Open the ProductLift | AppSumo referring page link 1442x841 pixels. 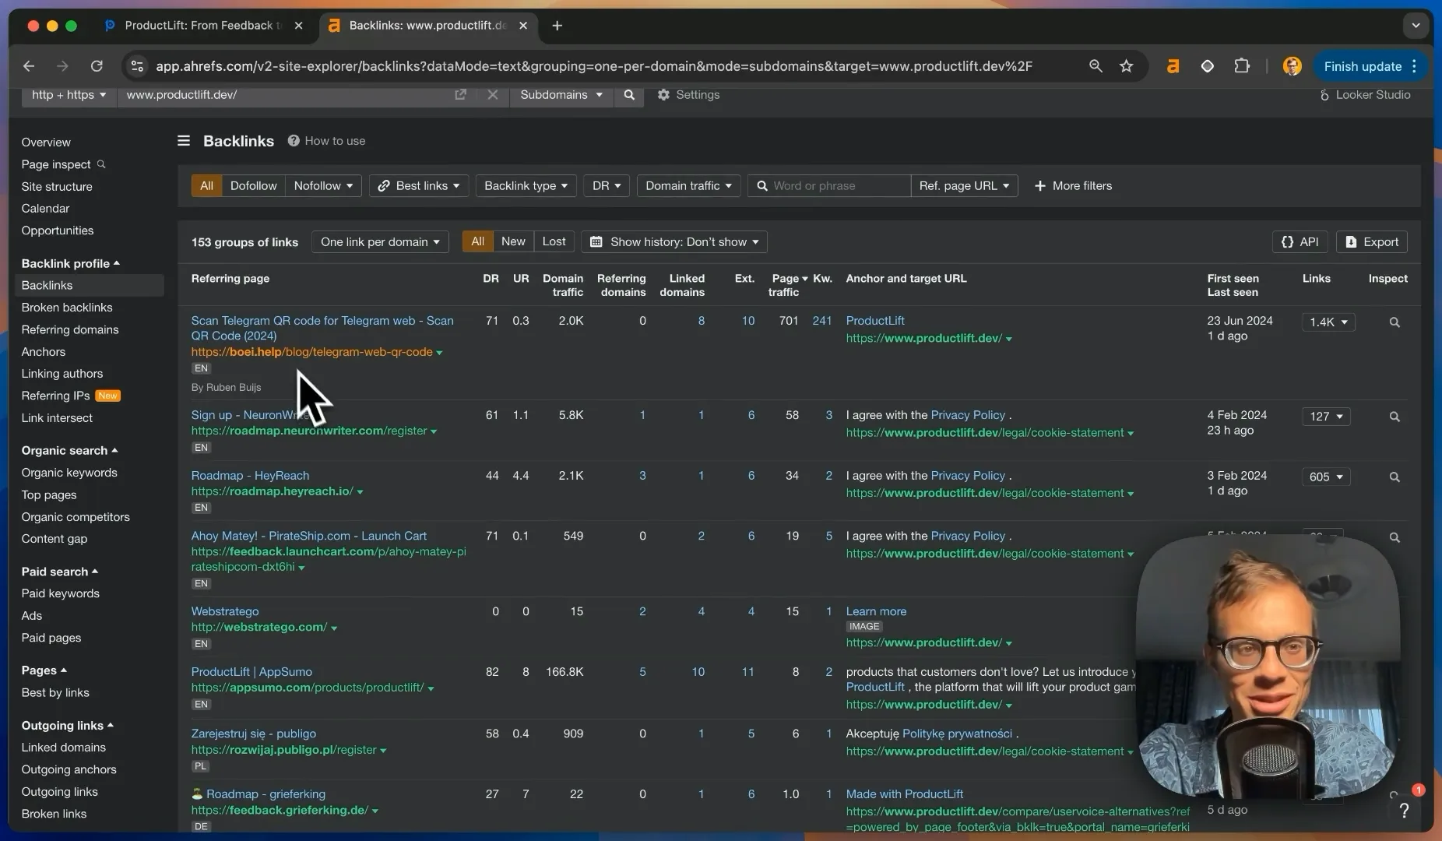tap(251, 672)
